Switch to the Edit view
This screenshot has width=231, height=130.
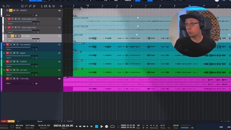221,127
